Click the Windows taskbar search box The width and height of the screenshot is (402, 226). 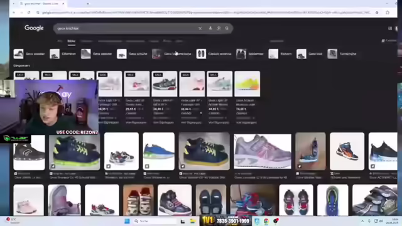click(155, 221)
